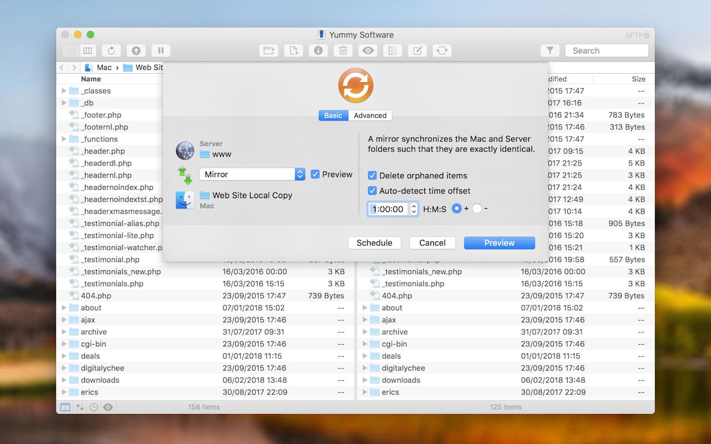
Task: Expand the archive folder in left pane
Action: pos(64,332)
